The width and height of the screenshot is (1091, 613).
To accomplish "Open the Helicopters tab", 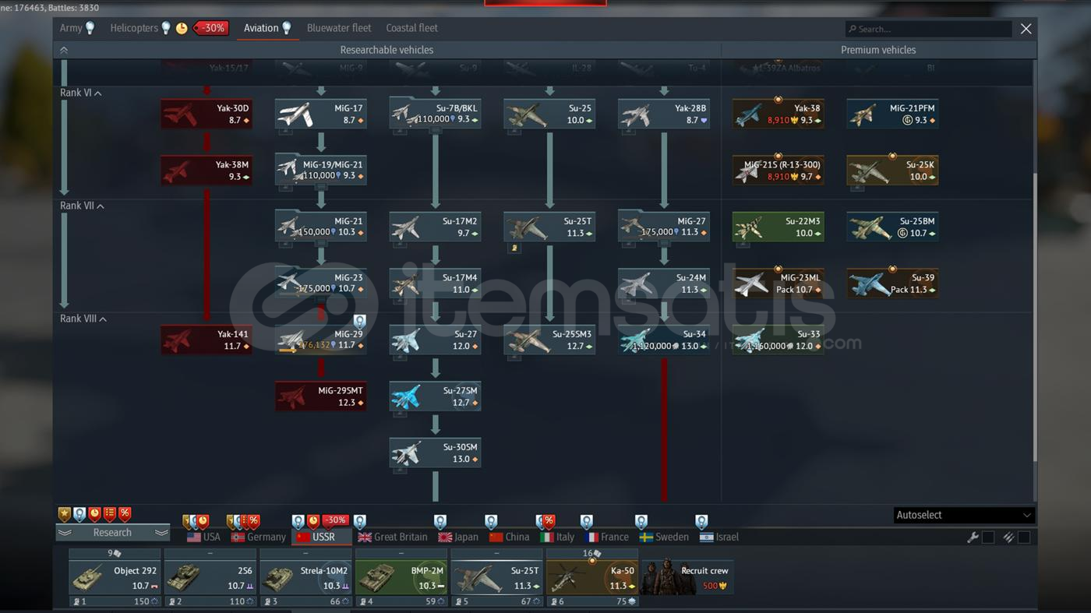I will tap(134, 28).
